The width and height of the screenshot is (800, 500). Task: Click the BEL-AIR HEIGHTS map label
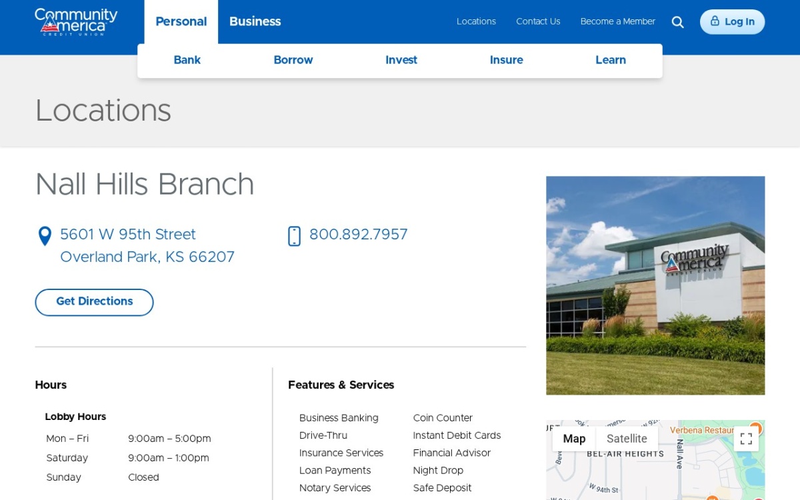625,454
